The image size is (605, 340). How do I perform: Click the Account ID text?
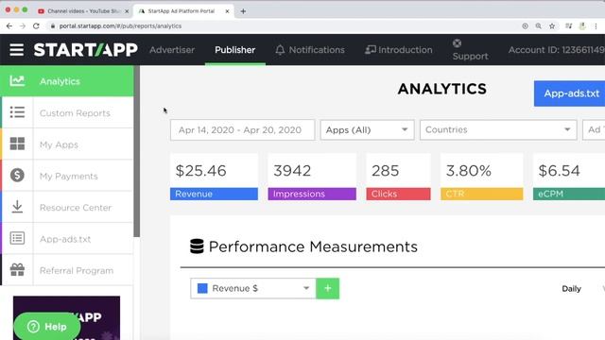pyautogui.click(x=557, y=50)
